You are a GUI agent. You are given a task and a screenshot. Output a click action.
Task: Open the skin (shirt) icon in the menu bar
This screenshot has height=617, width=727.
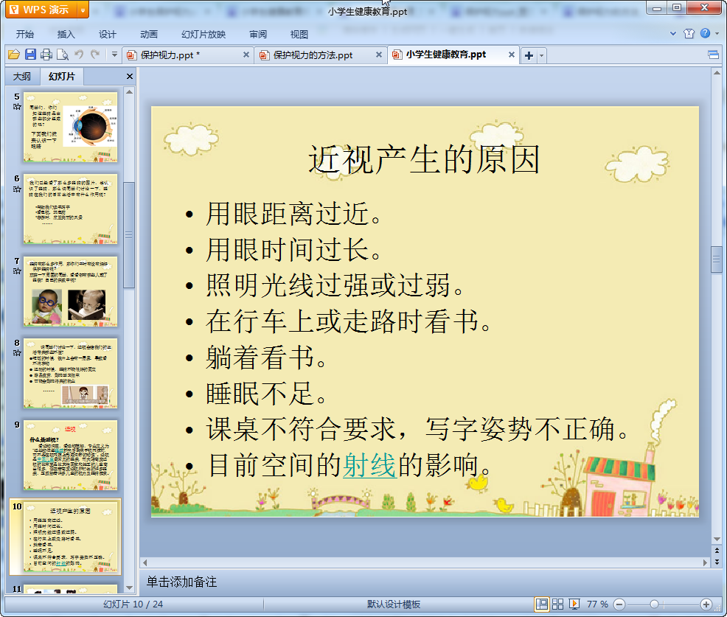point(689,33)
